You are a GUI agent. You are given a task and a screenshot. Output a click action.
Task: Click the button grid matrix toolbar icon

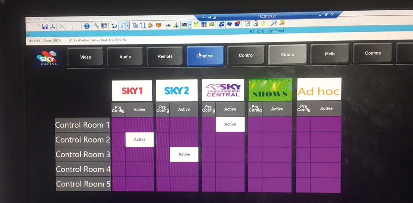point(185,25)
